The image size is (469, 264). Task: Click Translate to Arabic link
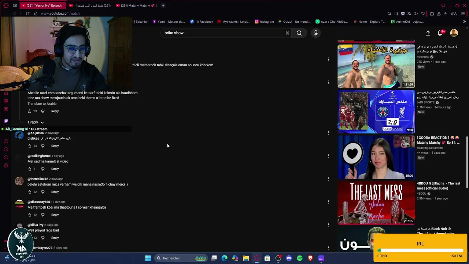point(42,104)
